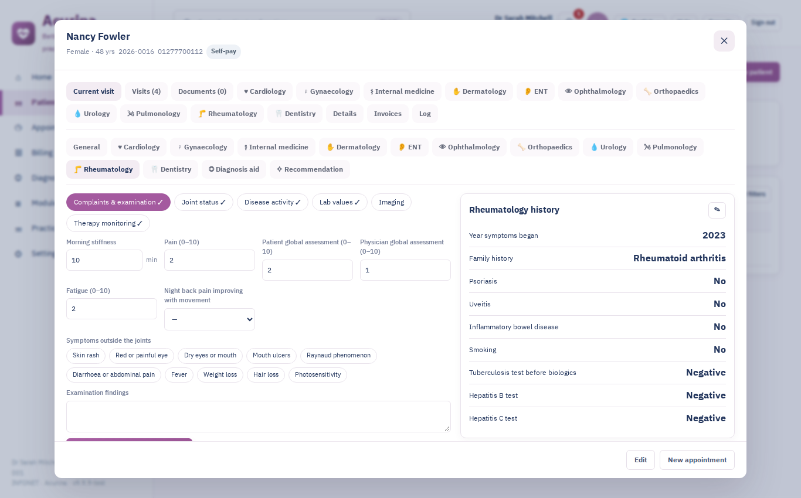801x498 pixels.
Task: Open the Invoices tab
Action: (x=388, y=114)
